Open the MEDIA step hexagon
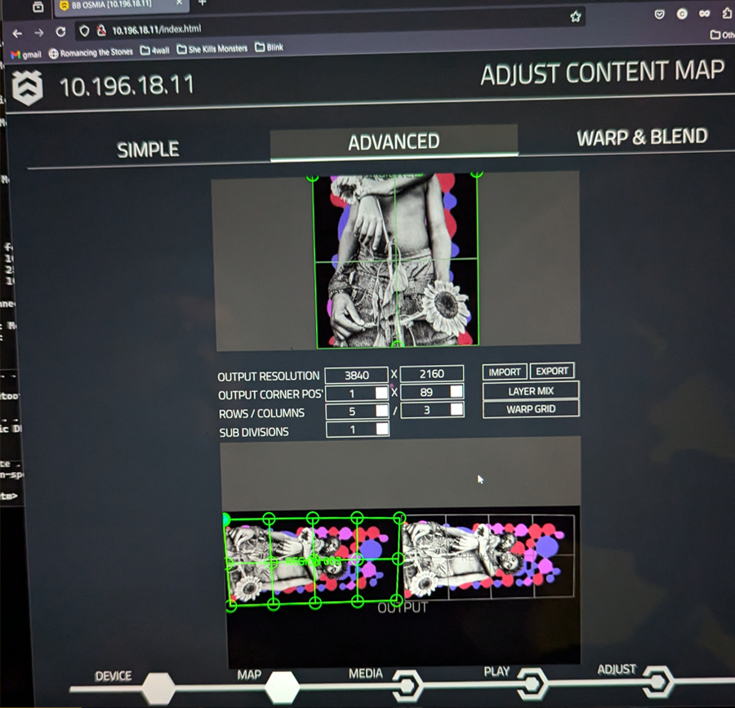The image size is (735, 708). 407,684
